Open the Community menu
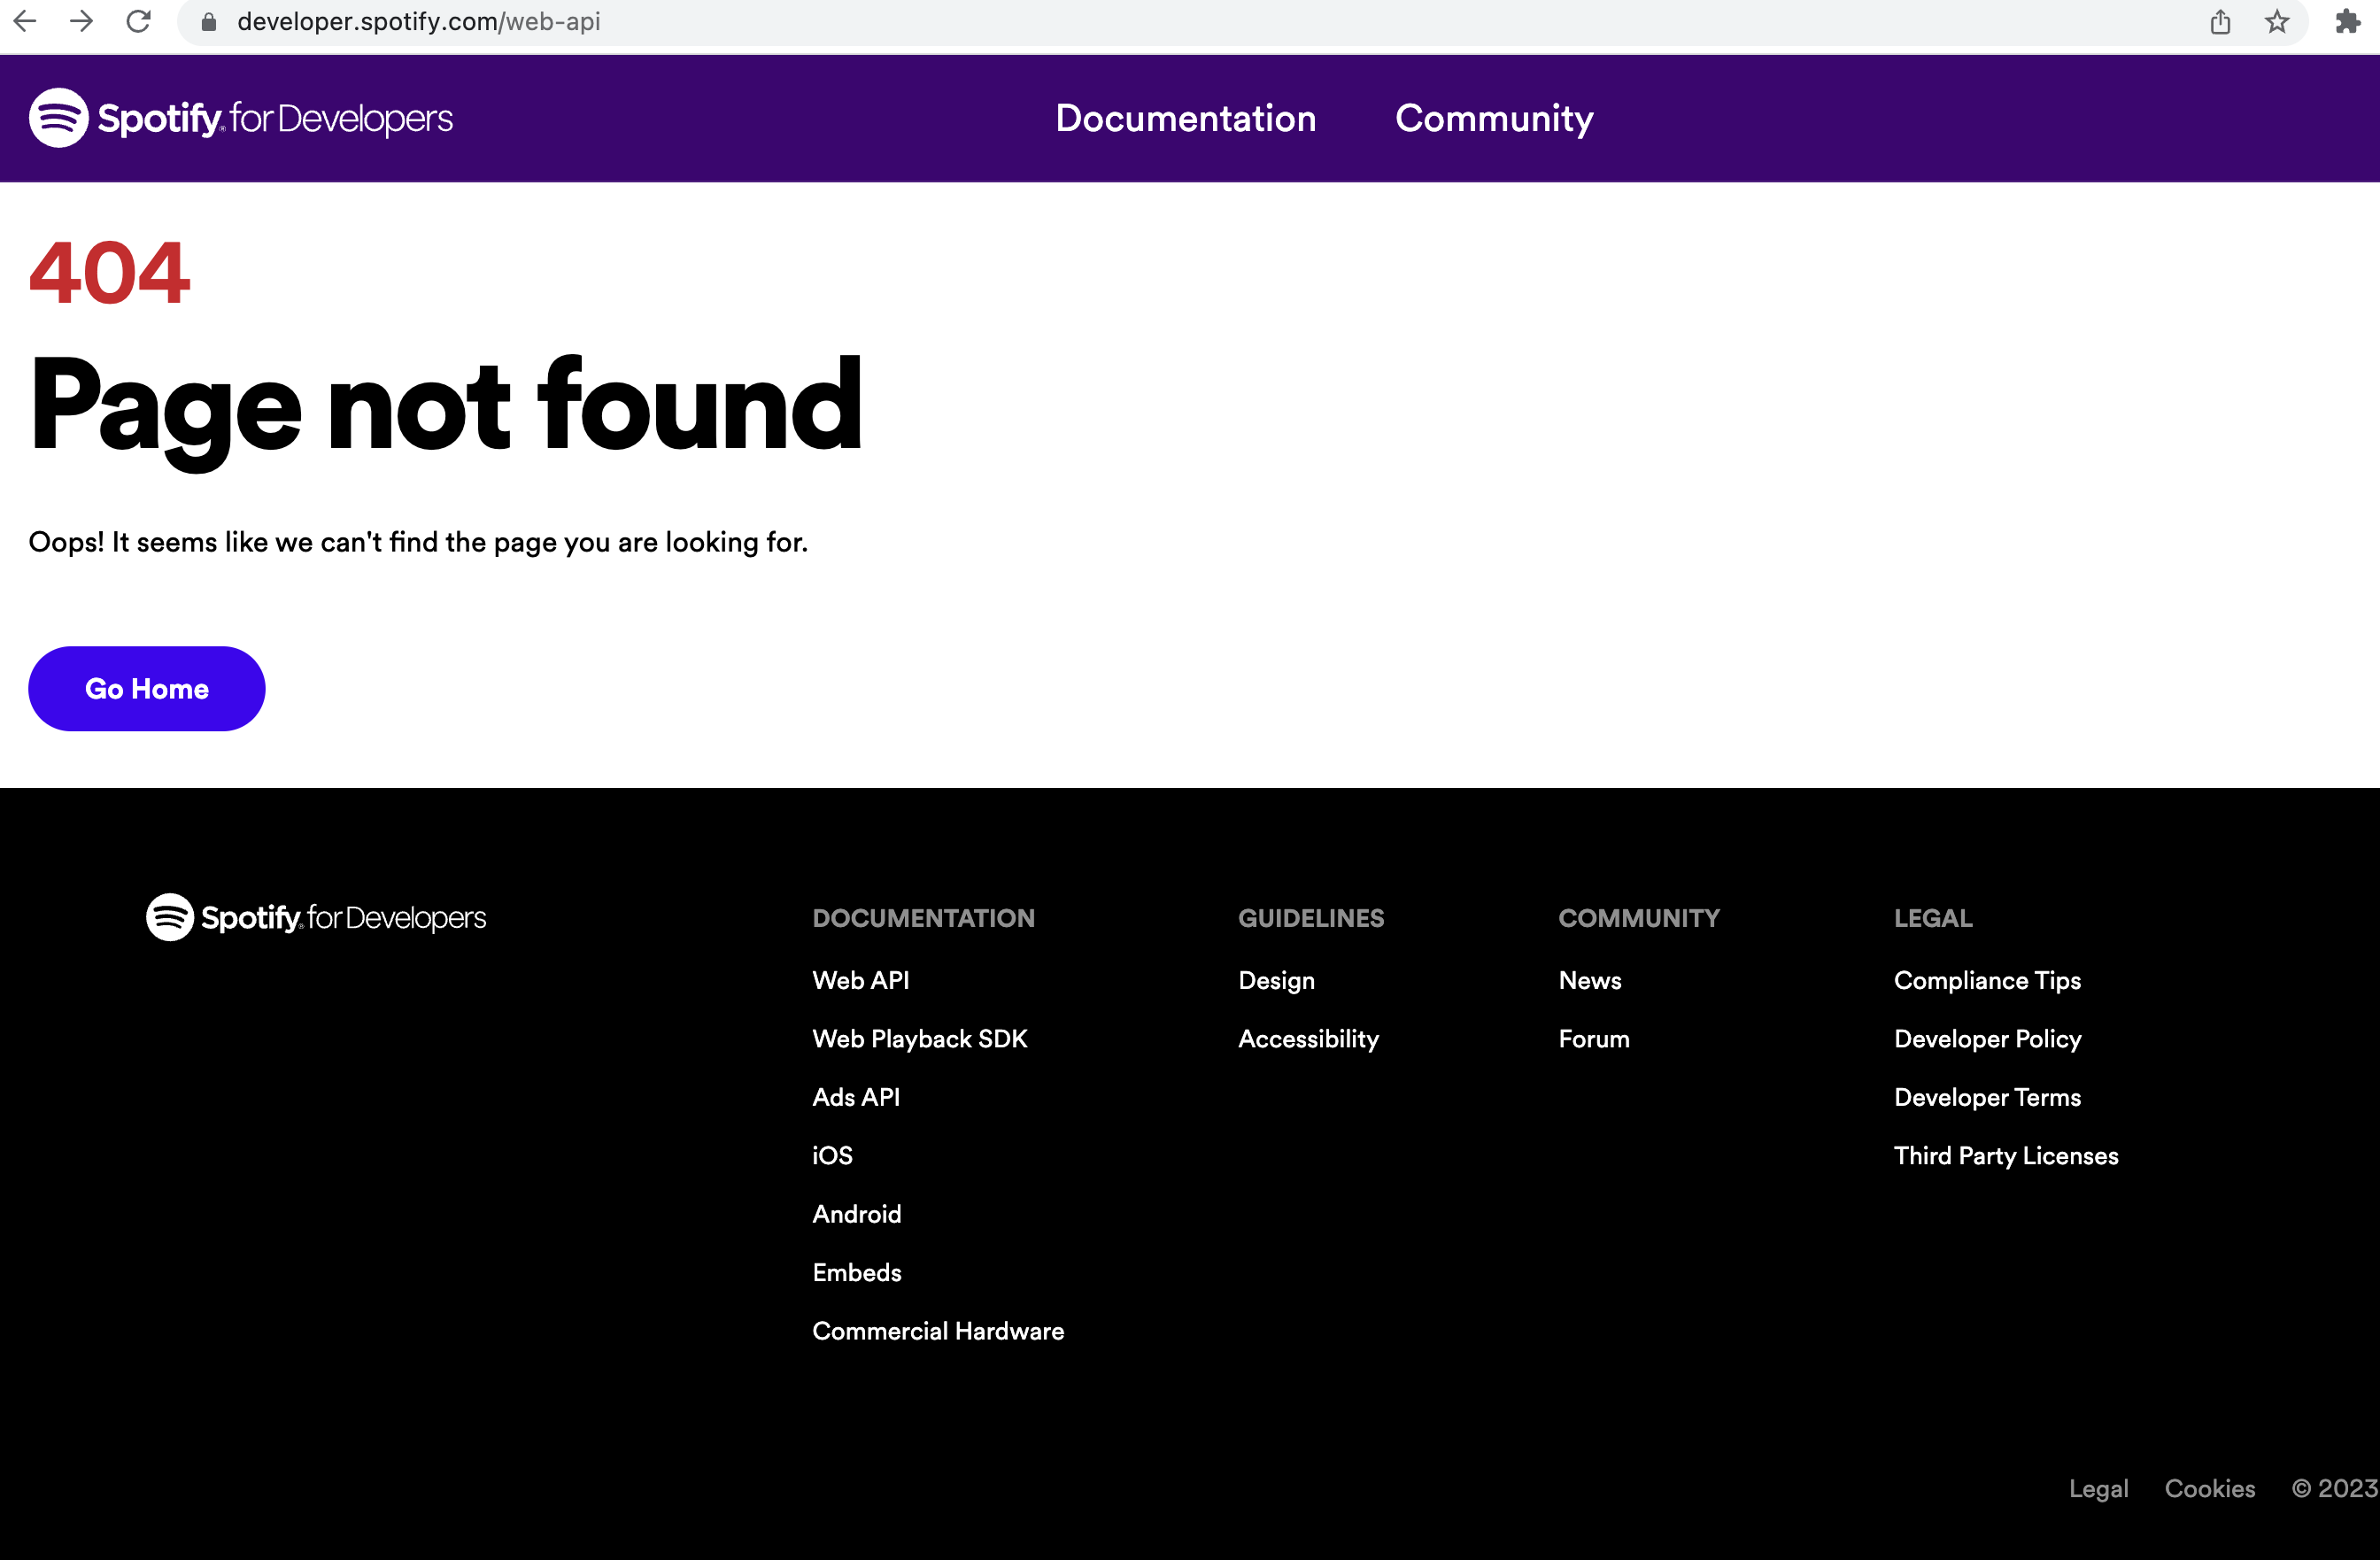Viewport: 2380px width, 1560px height. coord(1493,118)
